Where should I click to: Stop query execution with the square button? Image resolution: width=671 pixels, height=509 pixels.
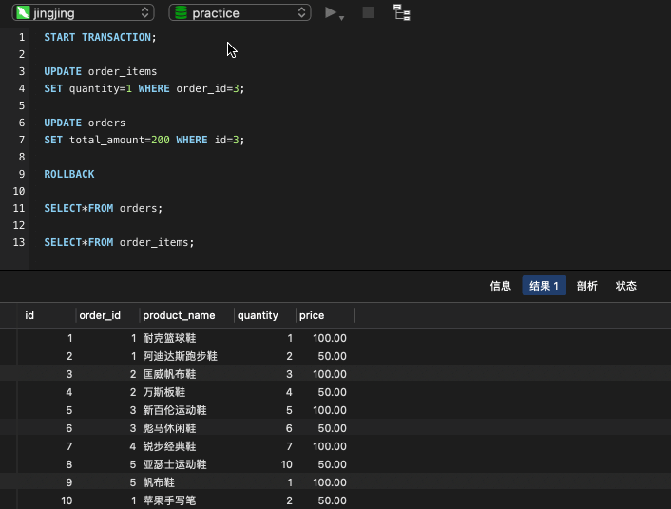pos(368,13)
